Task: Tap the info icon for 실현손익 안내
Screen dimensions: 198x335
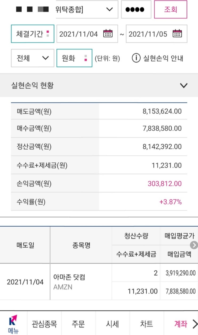Action: point(136,58)
